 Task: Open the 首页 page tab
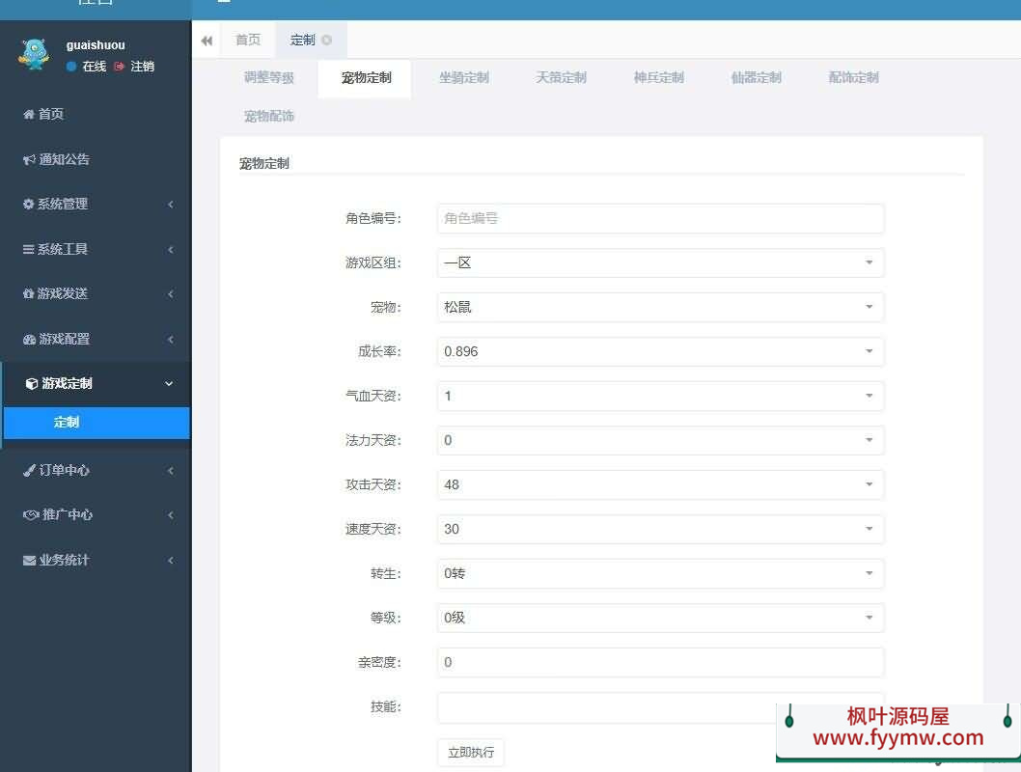point(248,40)
